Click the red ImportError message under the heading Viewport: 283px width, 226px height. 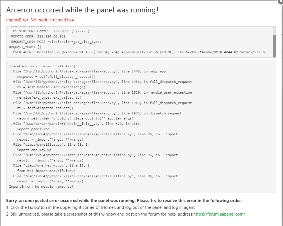[x=40, y=20]
